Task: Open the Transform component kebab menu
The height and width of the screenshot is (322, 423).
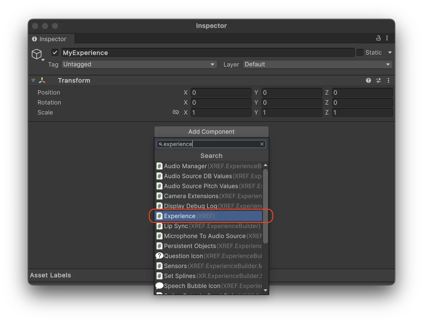Action: click(x=388, y=80)
